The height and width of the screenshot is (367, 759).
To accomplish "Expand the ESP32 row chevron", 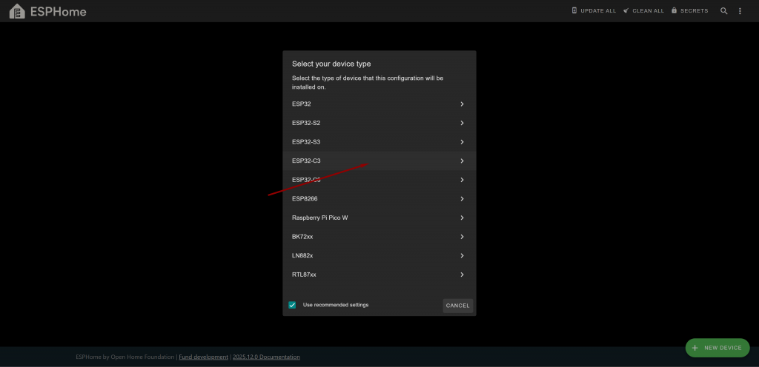I will (462, 104).
